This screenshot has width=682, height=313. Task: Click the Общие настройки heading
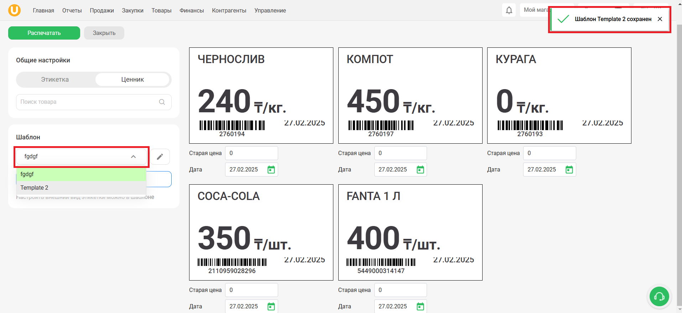(x=43, y=60)
